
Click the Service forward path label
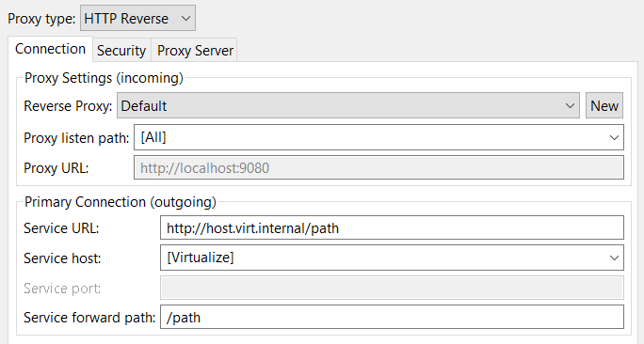89,318
